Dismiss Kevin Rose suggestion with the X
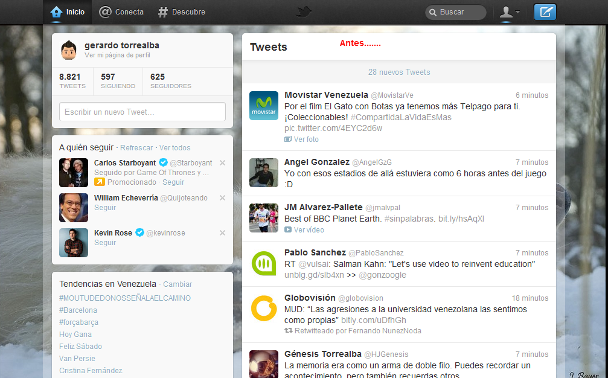This screenshot has height=378, width=608. coord(222,232)
